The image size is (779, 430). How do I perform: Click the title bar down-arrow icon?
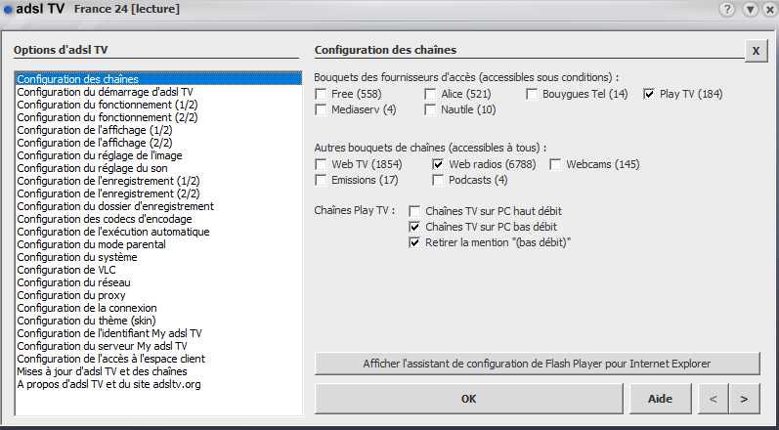(748, 9)
